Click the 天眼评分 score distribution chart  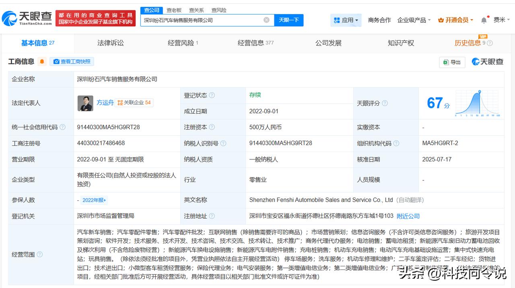tap(478, 104)
